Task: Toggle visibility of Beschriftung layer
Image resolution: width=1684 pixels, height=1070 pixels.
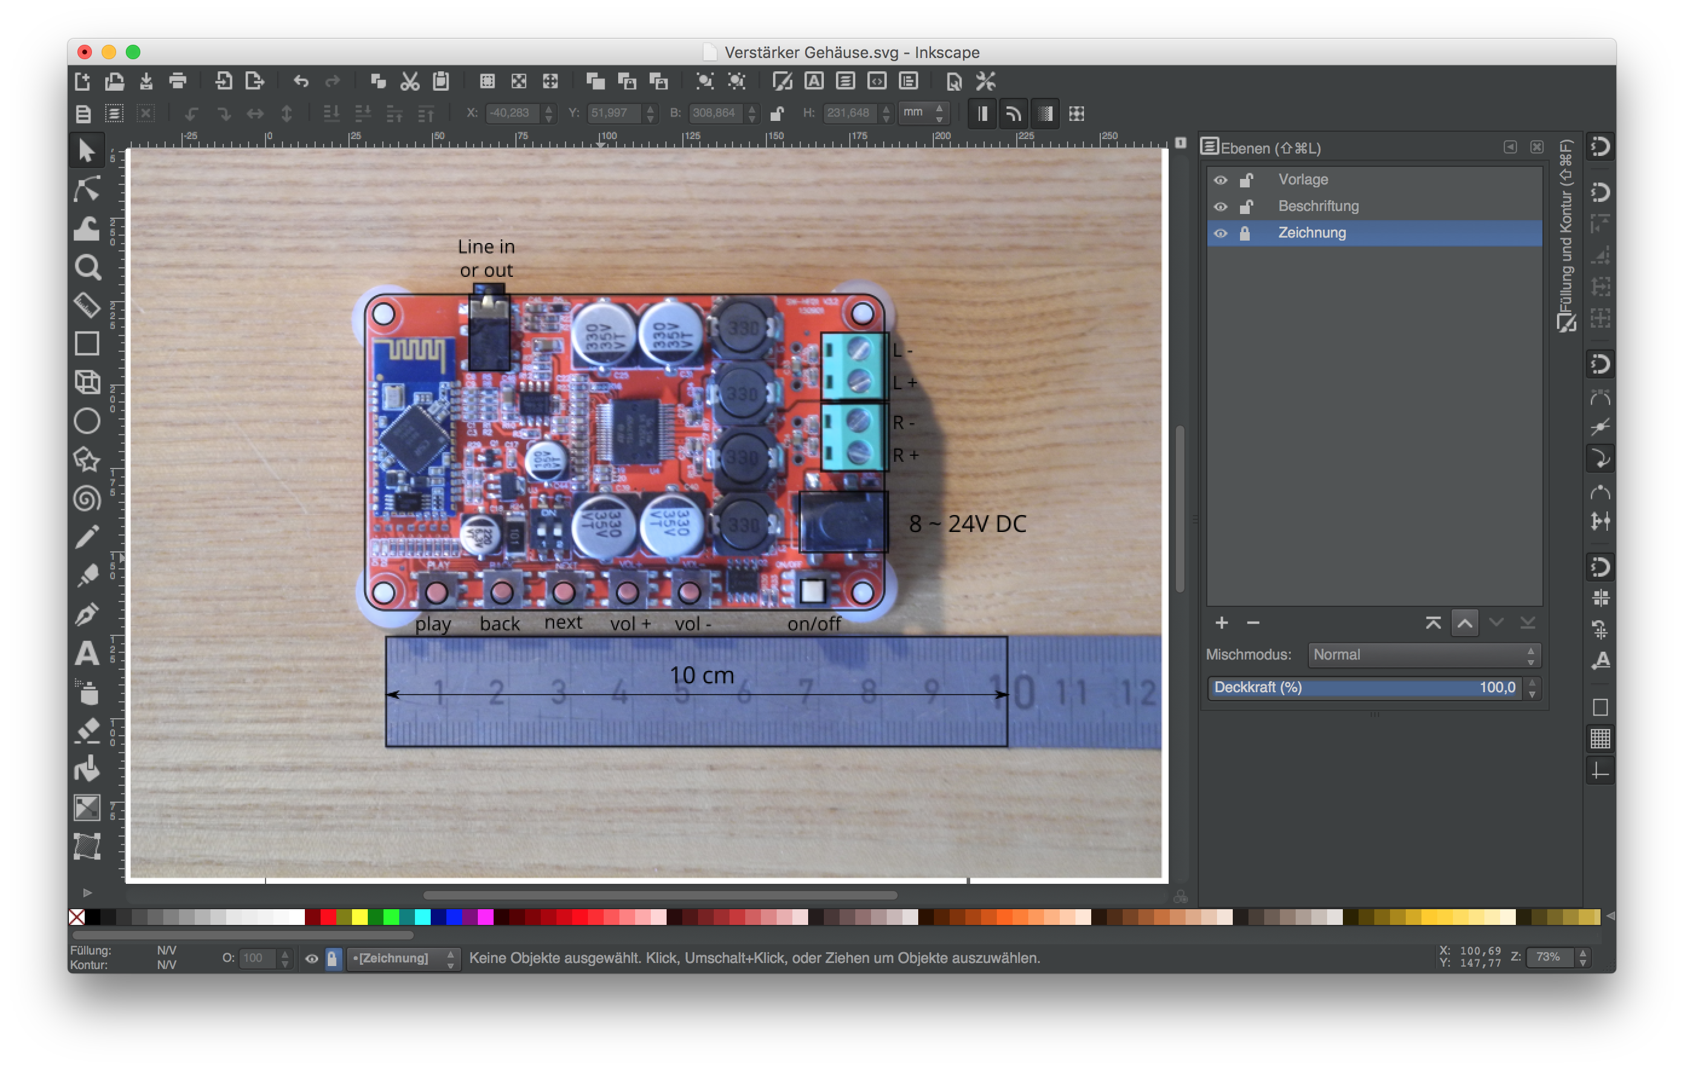Action: pyautogui.click(x=1220, y=207)
